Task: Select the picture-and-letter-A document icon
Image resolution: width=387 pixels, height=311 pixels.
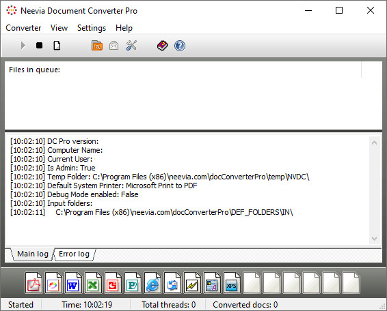Action: click(x=212, y=282)
